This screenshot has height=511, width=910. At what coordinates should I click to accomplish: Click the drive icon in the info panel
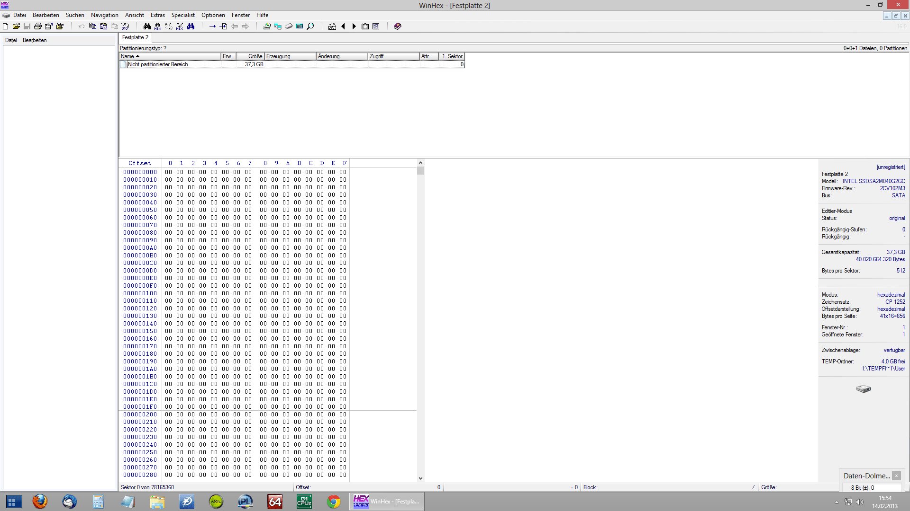pos(864,389)
